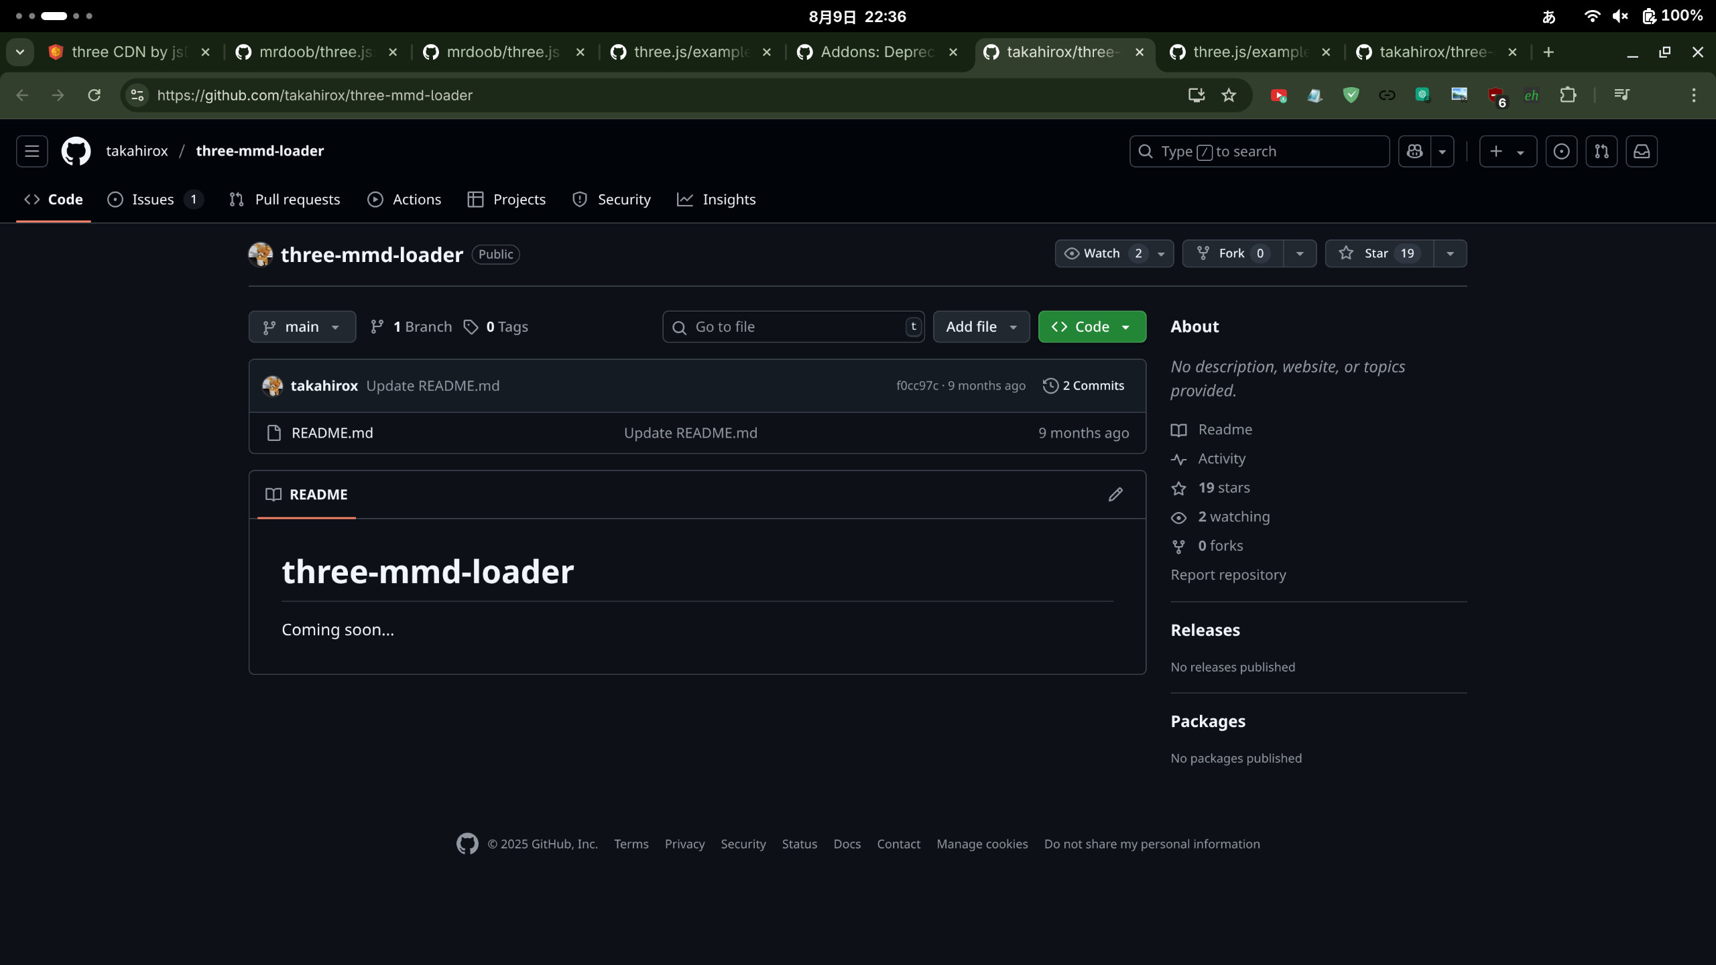Open the green Code clone dropdown
The height and width of the screenshot is (965, 1716).
[1092, 327]
